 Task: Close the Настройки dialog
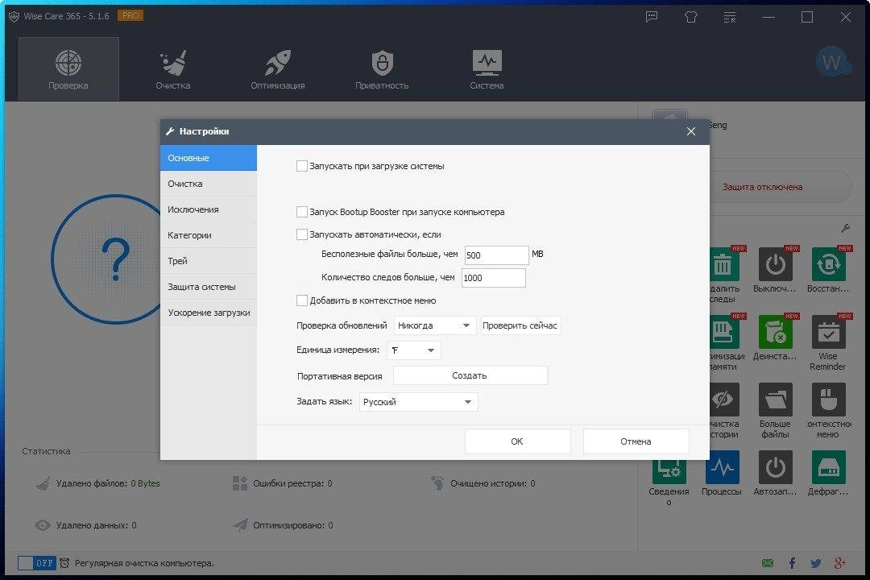click(x=691, y=131)
